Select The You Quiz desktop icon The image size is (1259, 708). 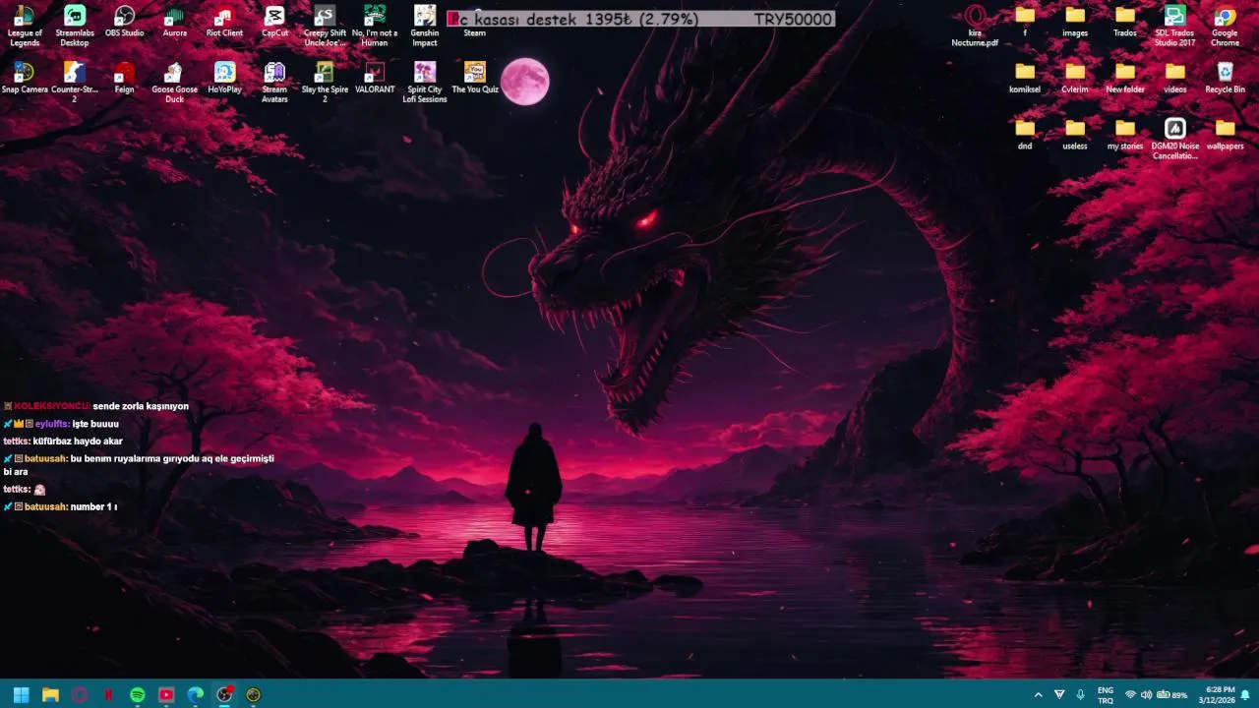coord(475,78)
